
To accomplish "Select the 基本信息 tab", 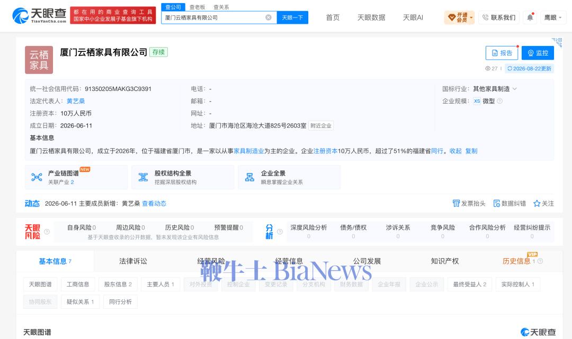I will pyautogui.click(x=55, y=261).
